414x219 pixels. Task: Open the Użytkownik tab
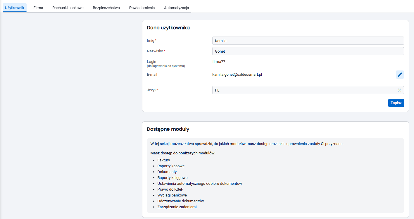click(15, 8)
